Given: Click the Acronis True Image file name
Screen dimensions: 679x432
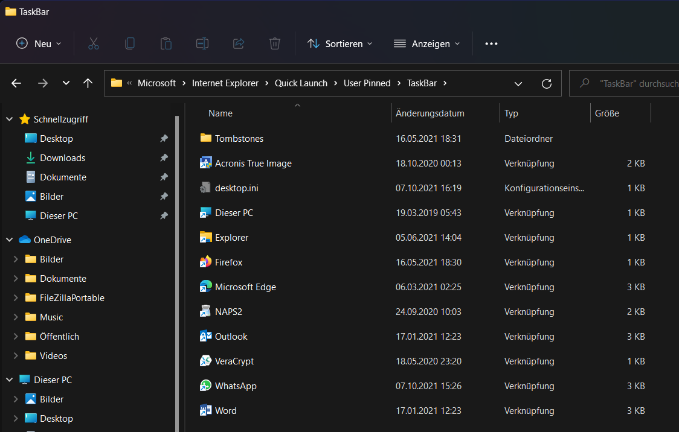Looking at the screenshot, I should [253, 163].
